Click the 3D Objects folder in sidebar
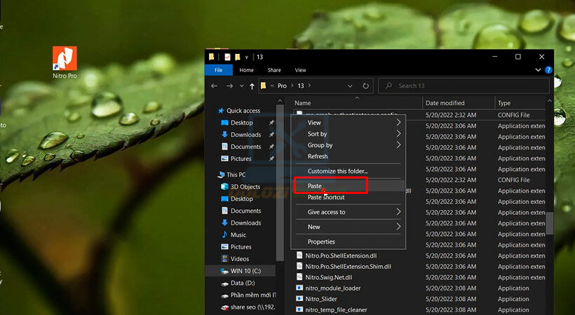575x315 pixels. (x=245, y=187)
